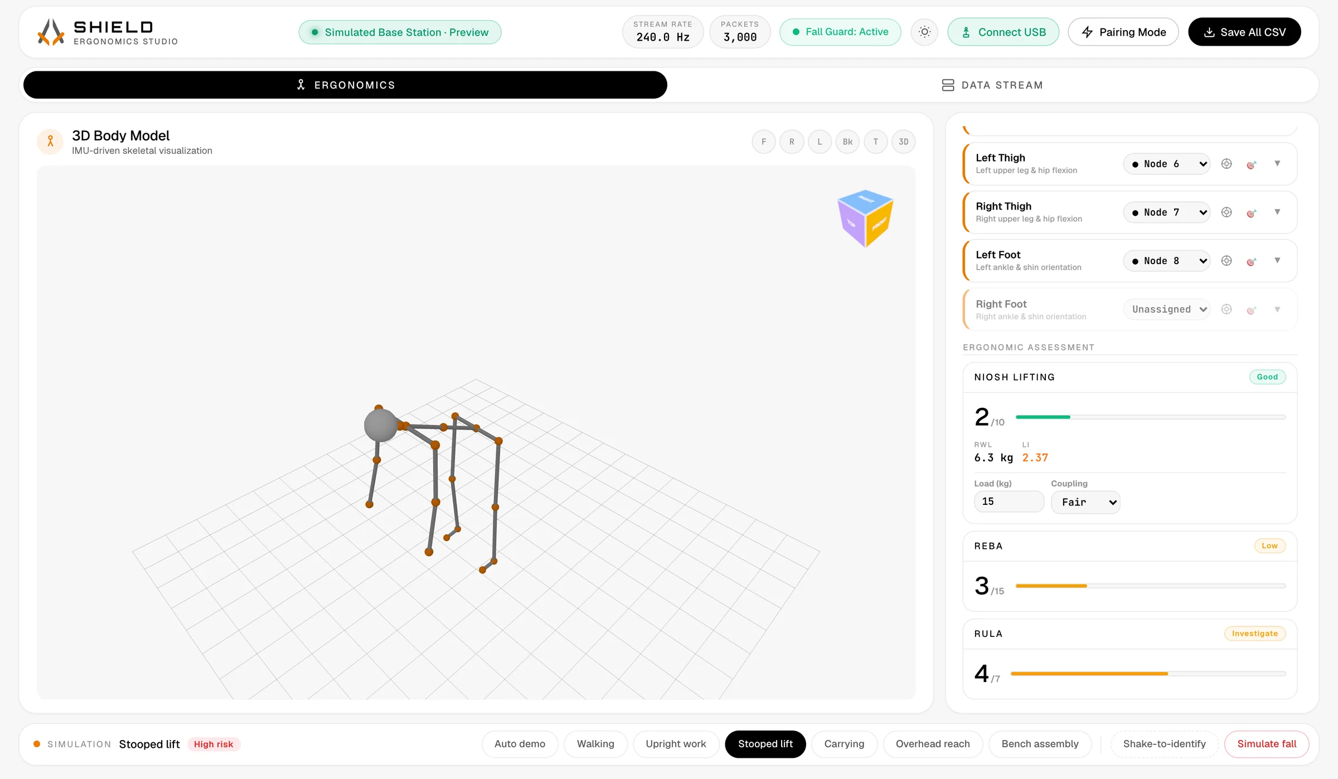
Task: Enable Pairing Mode
Action: tap(1123, 32)
